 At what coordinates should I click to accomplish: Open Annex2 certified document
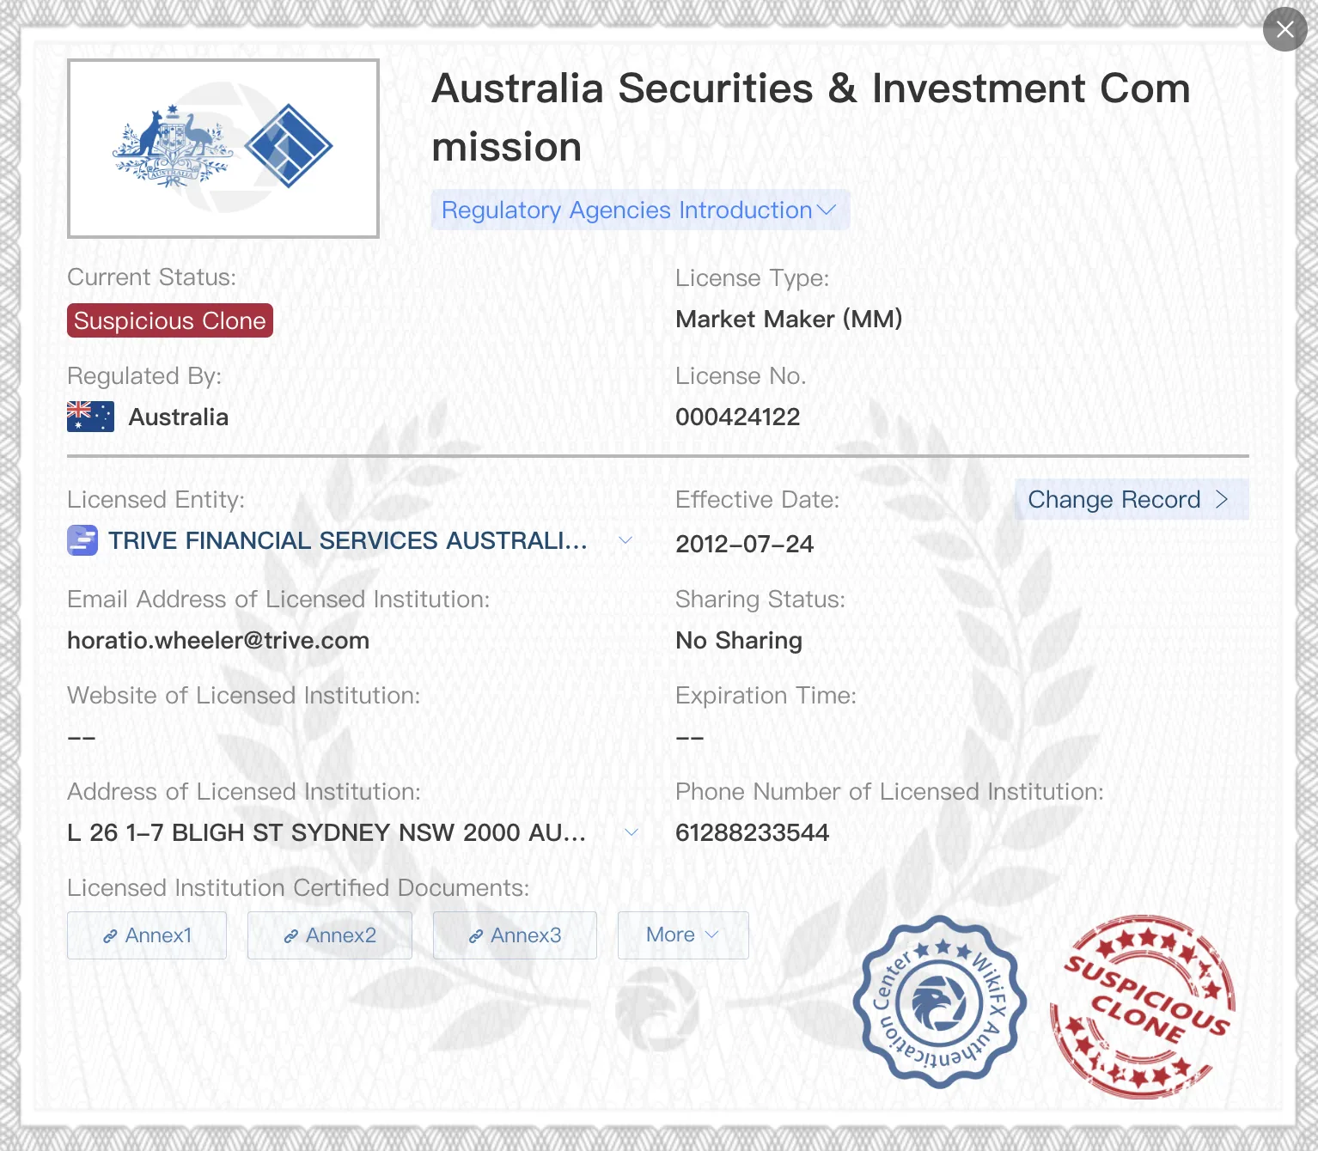[330, 935]
